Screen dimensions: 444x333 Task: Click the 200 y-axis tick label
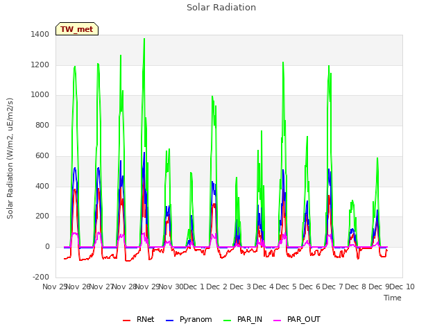point(42,216)
